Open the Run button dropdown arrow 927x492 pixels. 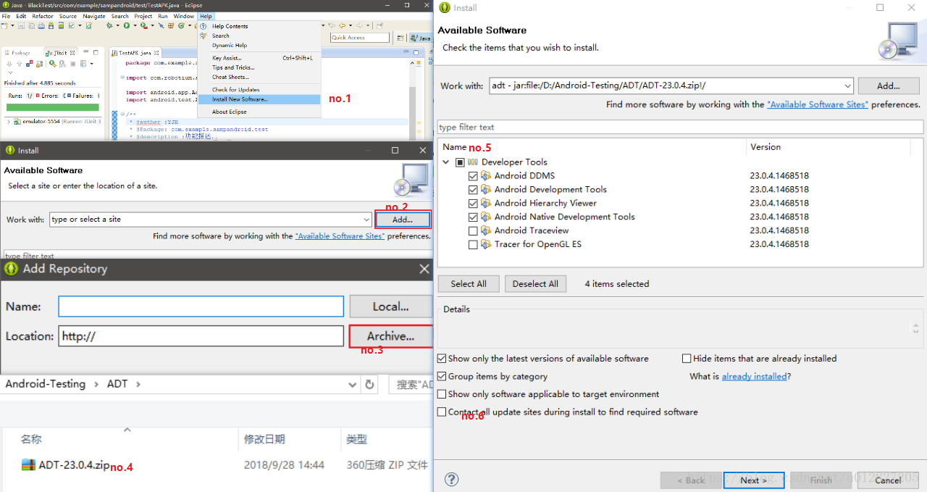pos(135,25)
